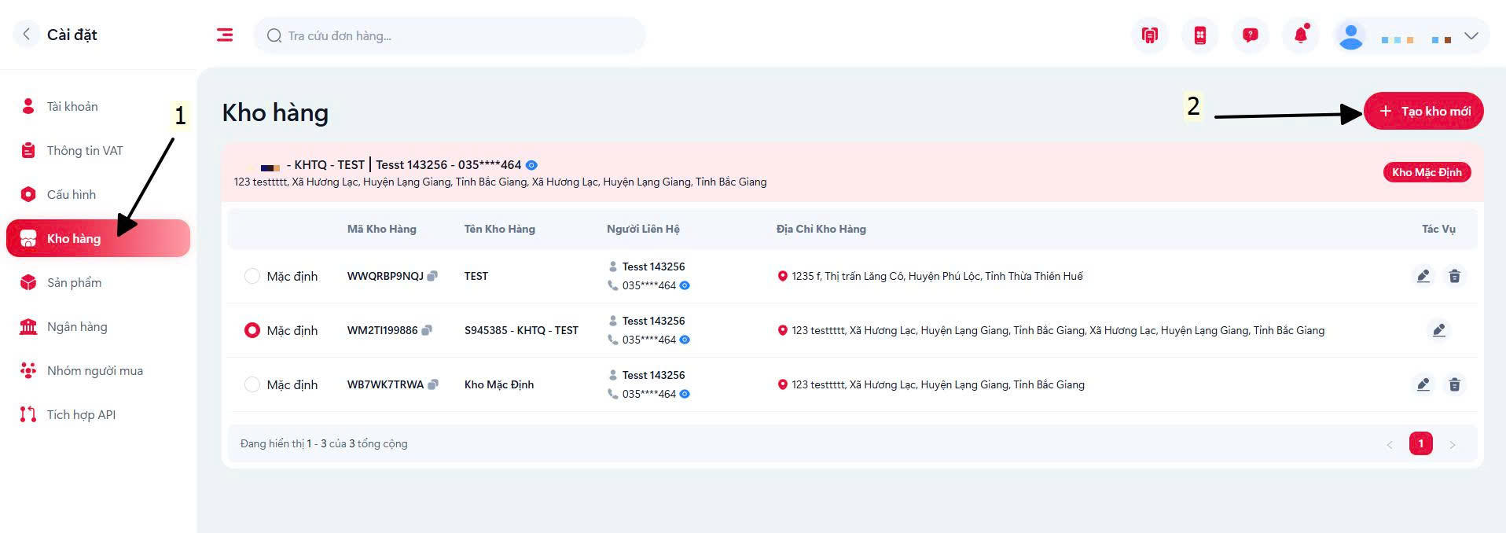The height and width of the screenshot is (533, 1506).
Task: Click warehouse name Kho Mặc Định in table
Action: pyautogui.click(x=499, y=384)
